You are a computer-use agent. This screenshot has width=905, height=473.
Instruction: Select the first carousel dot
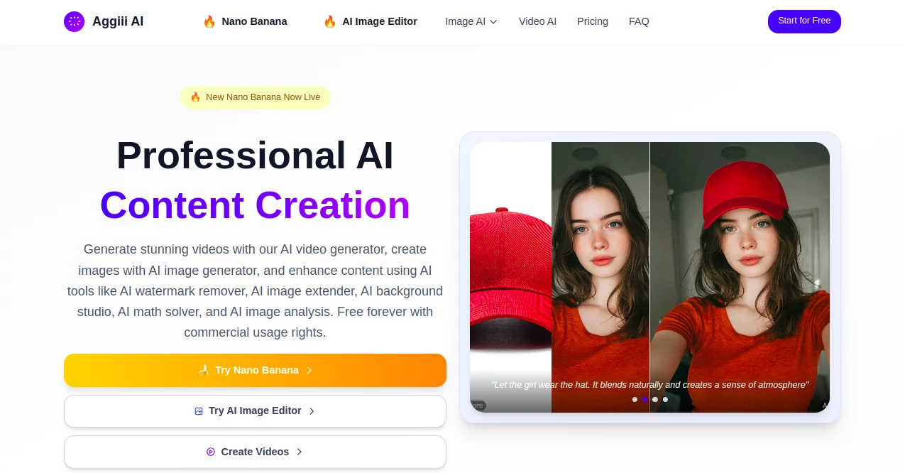click(x=635, y=399)
